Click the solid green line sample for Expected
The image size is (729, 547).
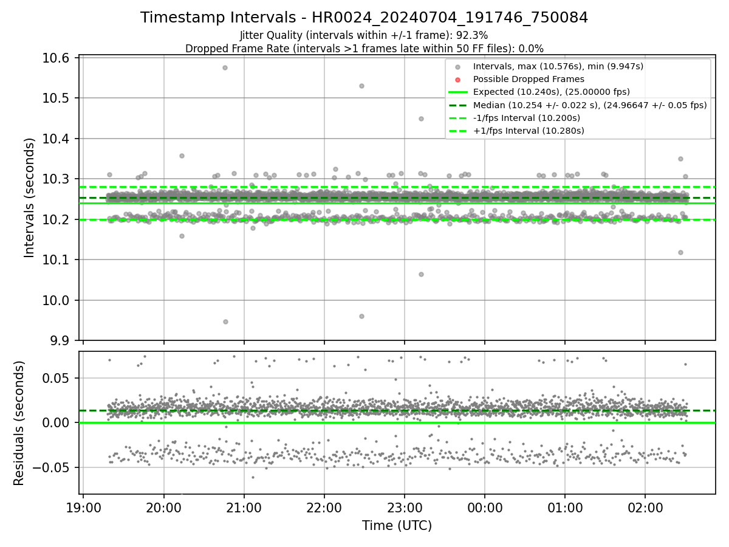tap(458, 92)
